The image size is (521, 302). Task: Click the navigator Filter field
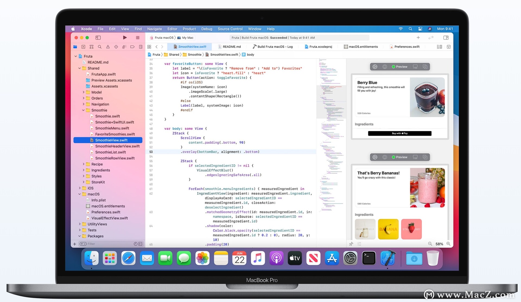click(x=109, y=244)
